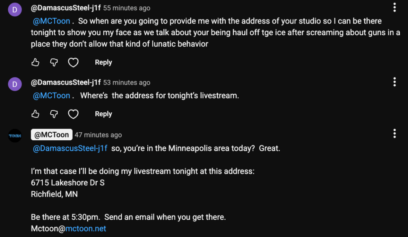Click the D avatar on the 53-minutes-ago comment

[x=15, y=84]
